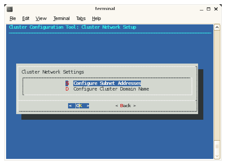Click the red D hotkey letter
The height and width of the screenshot is (165, 226).
coord(67,89)
